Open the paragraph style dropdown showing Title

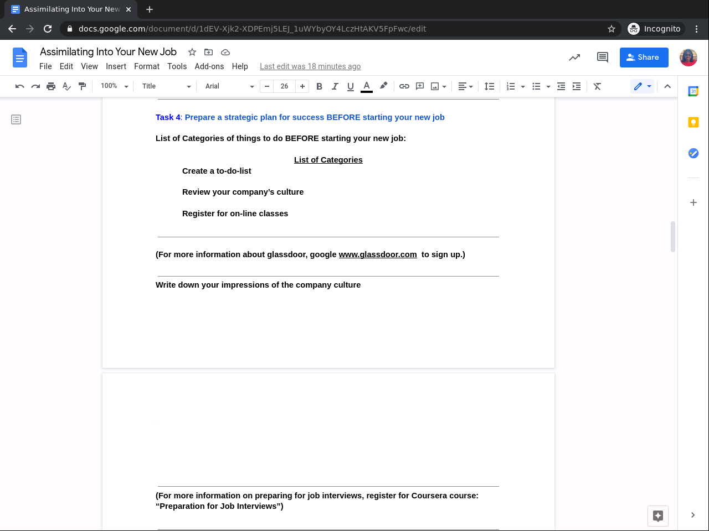(x=166, y=86)
